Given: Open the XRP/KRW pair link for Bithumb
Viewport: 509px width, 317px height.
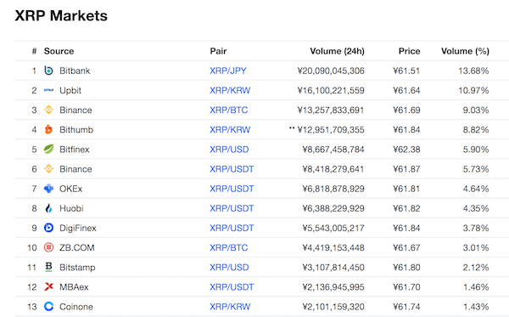Looking at the screenshot, I should click(230, 130).
